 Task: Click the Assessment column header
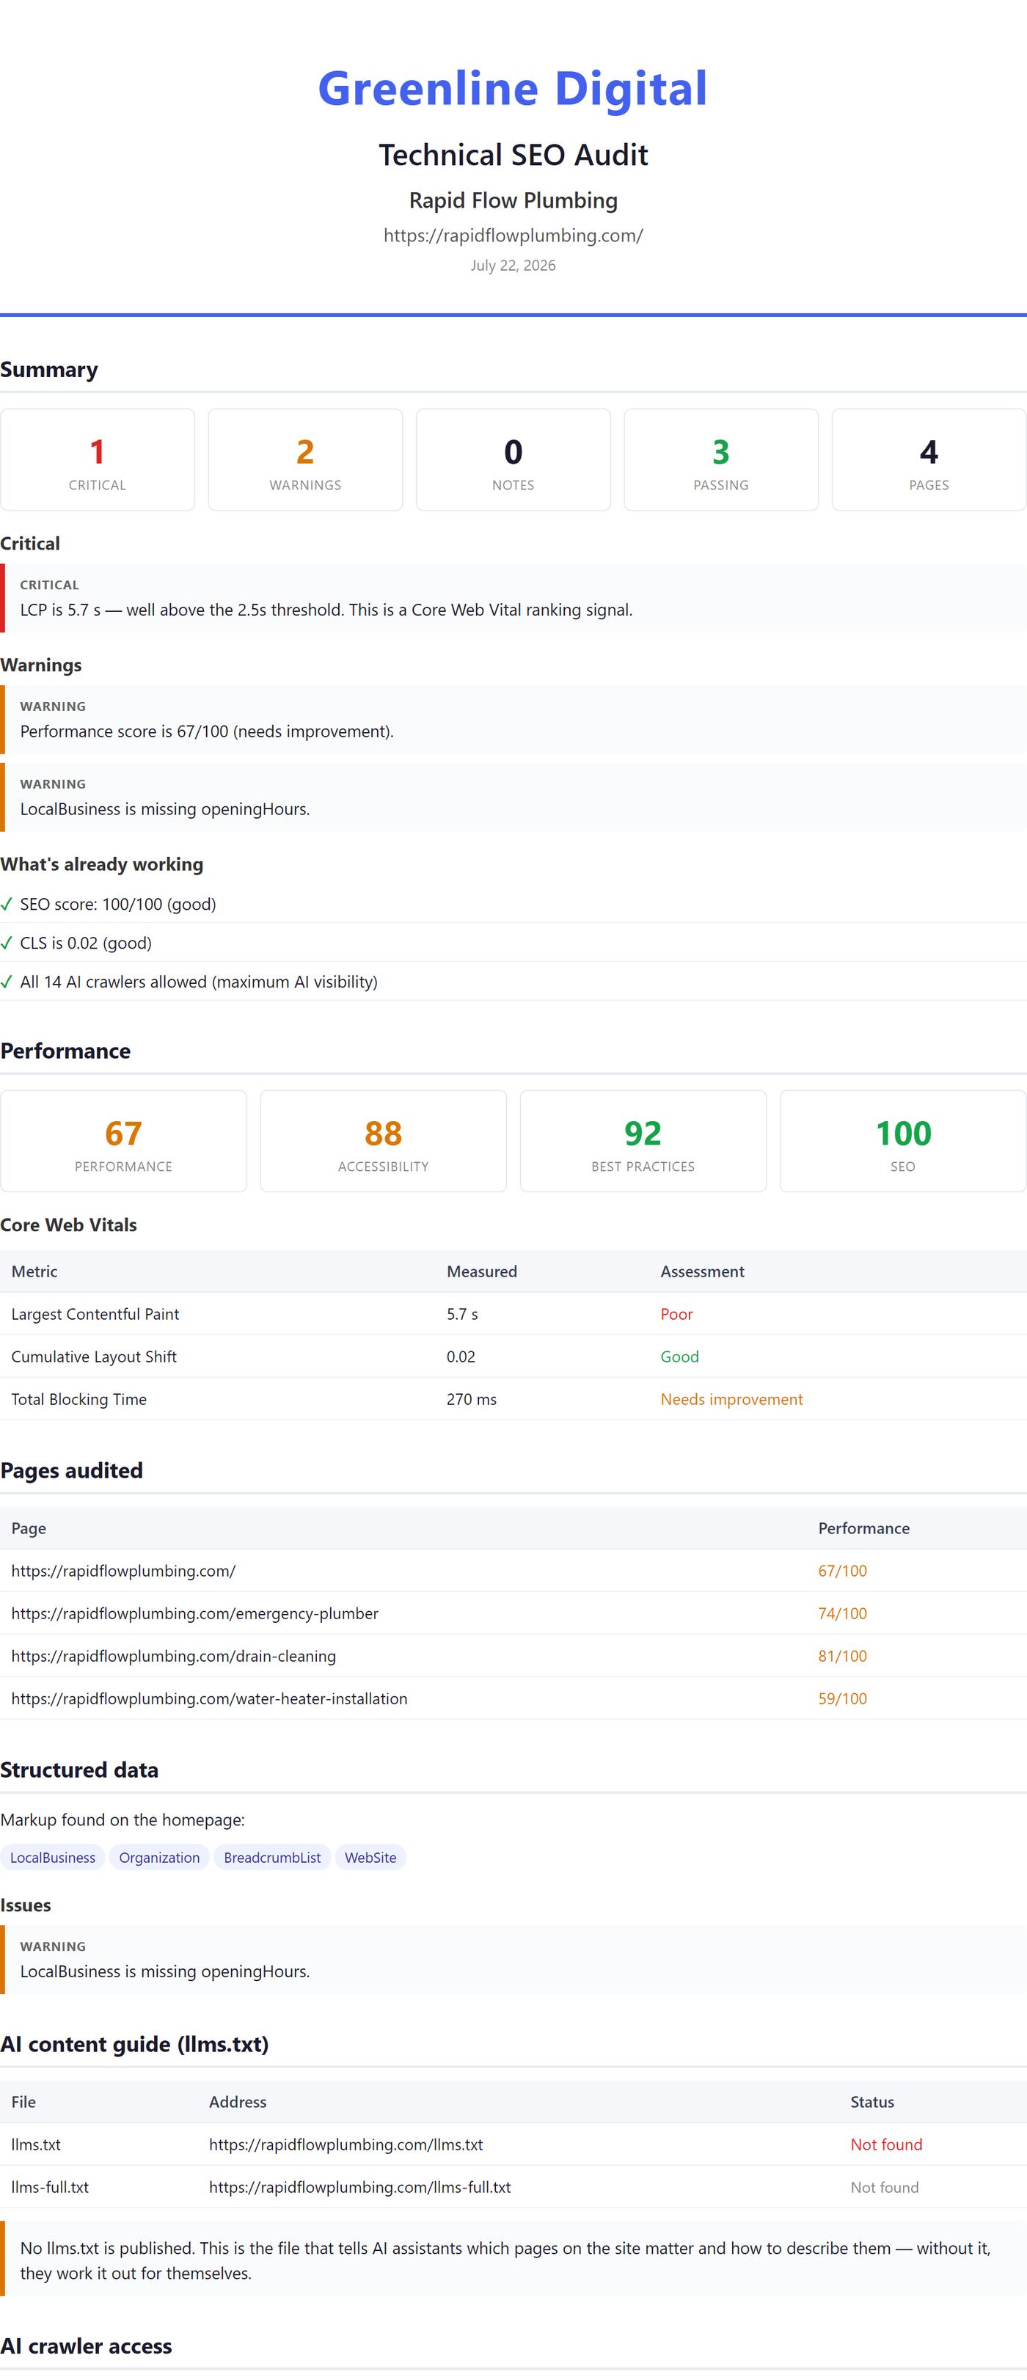(703, 1271)
